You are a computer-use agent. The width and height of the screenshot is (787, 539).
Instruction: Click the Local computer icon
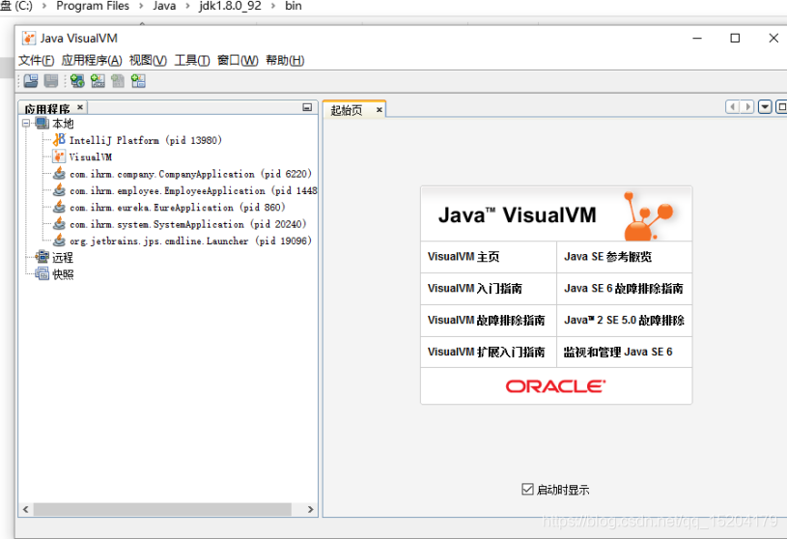(42, 123)
